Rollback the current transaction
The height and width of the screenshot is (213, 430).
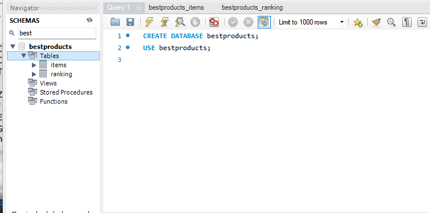pyautogui.click(x=248, y=22)
